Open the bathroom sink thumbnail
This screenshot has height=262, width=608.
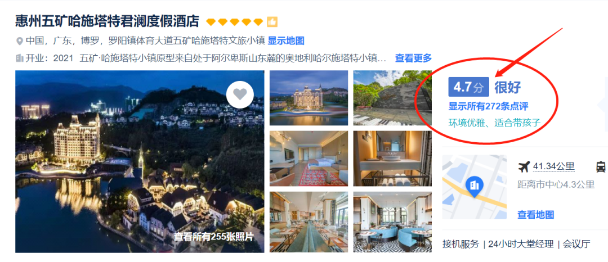click(392, 159)
